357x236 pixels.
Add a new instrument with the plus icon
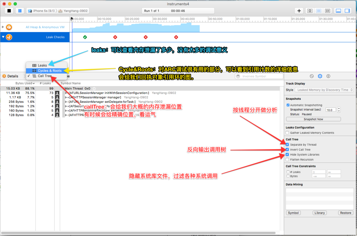[299, 11]
